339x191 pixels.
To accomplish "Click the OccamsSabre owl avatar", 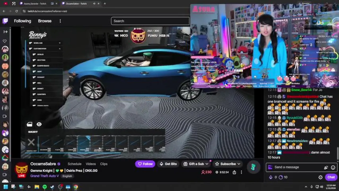I will pos(21,169).
